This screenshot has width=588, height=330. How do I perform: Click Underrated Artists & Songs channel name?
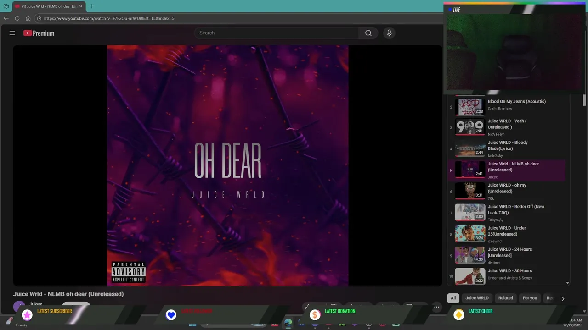[510, 278]
